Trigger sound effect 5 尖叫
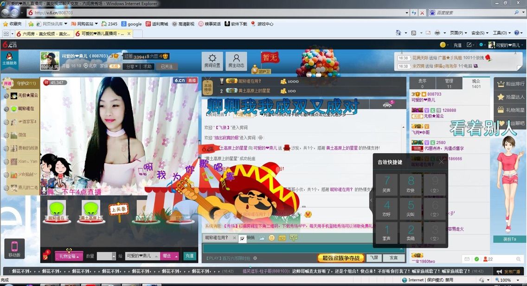Image resolution: width=527 pixels, height=286 pixels. 411,208
